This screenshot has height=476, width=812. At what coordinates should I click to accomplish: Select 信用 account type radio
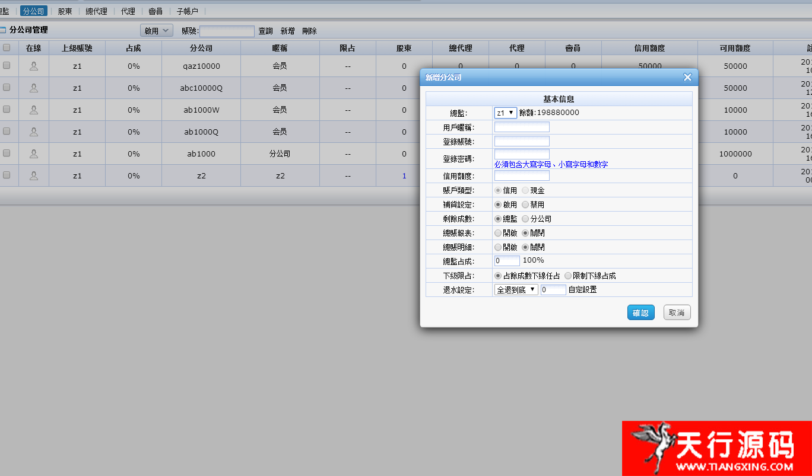pos(498,190)
